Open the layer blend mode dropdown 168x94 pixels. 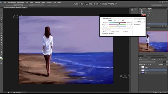coord(147,62)
